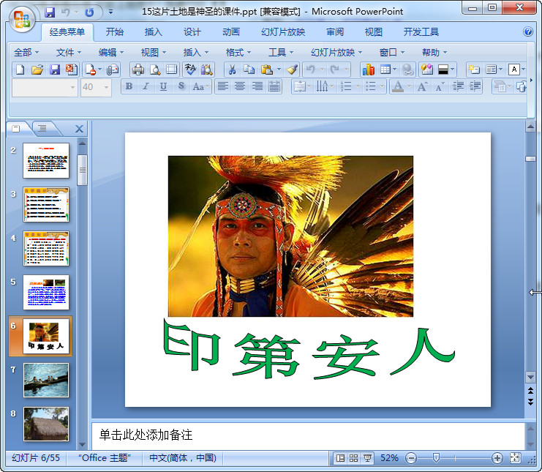Image resolution: width=542 pixels, height=472 pixels.
Task: Click the New blank presentation icon
Action: click(x=20, y=70)
